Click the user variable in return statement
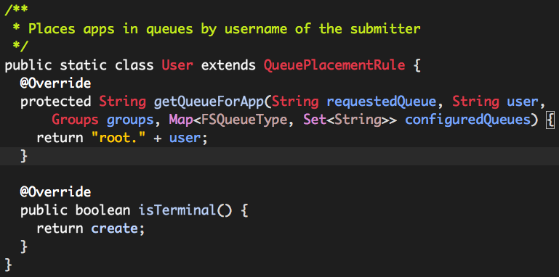 tap(185, 138)
